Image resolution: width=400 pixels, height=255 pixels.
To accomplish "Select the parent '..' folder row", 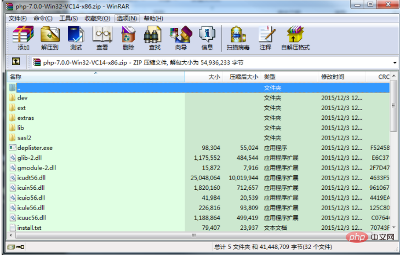I will (198, 88).
